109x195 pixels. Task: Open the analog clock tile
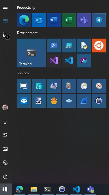[84, 86]
